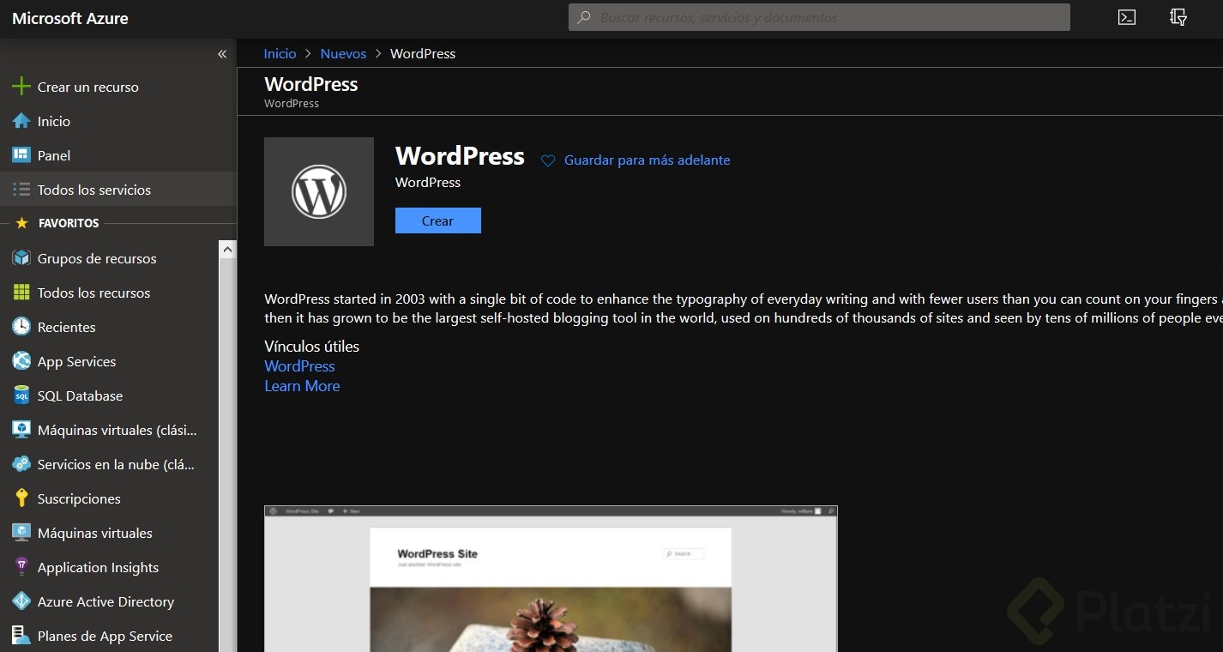The image size is (1223, 652).
Task: Navigate to Inicio breadcrumb
Action: coord(280,53)
